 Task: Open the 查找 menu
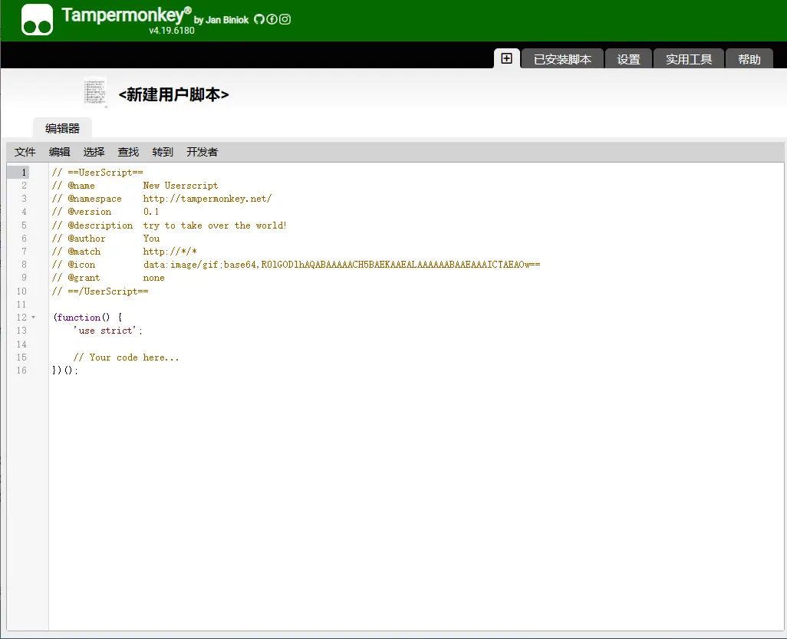(x=128, y=152)
